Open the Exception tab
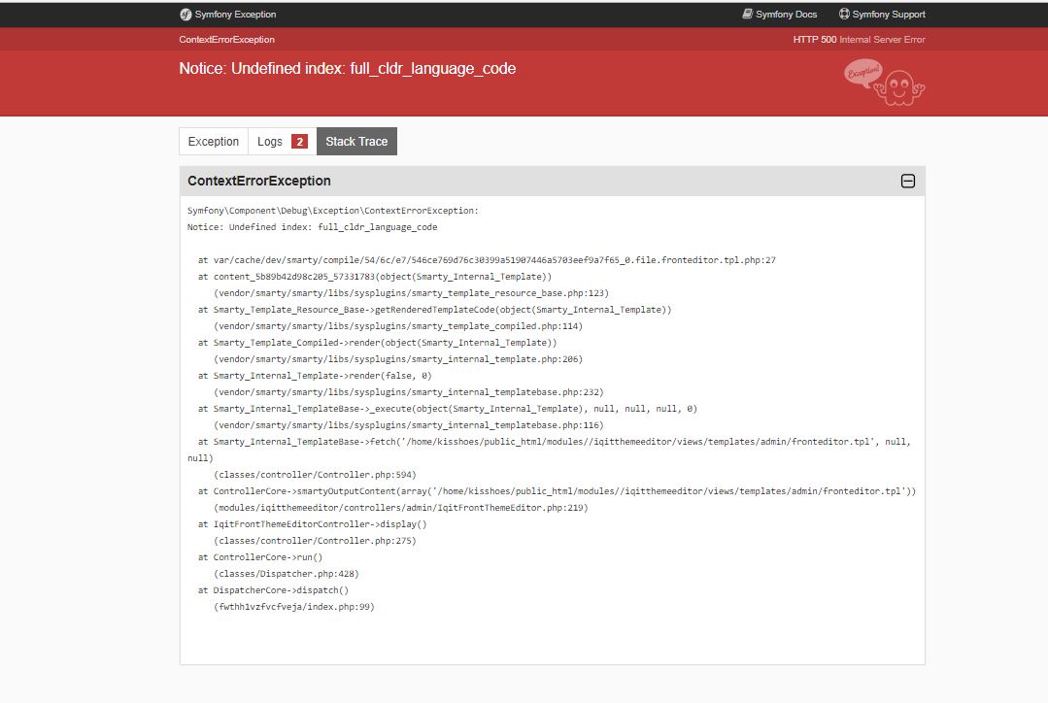The height and width of the screenshot is (703, 1048). [214, 141]
